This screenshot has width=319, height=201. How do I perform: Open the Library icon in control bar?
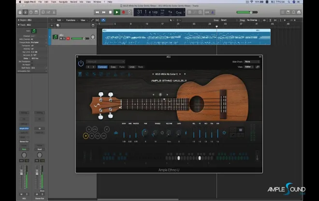[20, 12]
